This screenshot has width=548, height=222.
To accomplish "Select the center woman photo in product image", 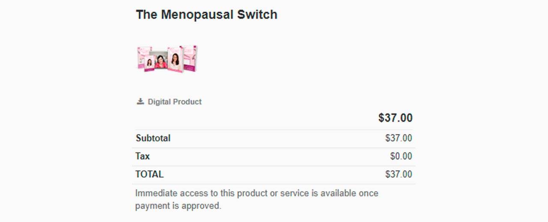I will tap(161, 61).
